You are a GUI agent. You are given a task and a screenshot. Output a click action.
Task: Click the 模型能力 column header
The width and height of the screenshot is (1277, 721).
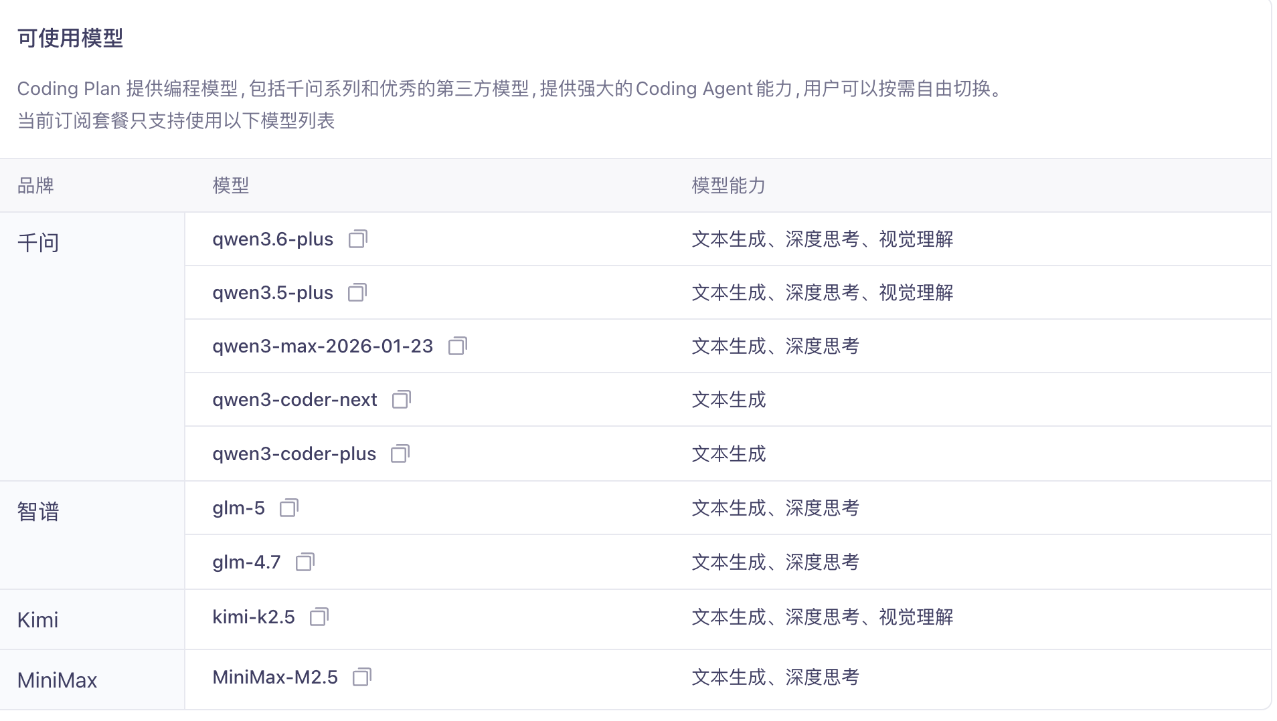[728, 185]
